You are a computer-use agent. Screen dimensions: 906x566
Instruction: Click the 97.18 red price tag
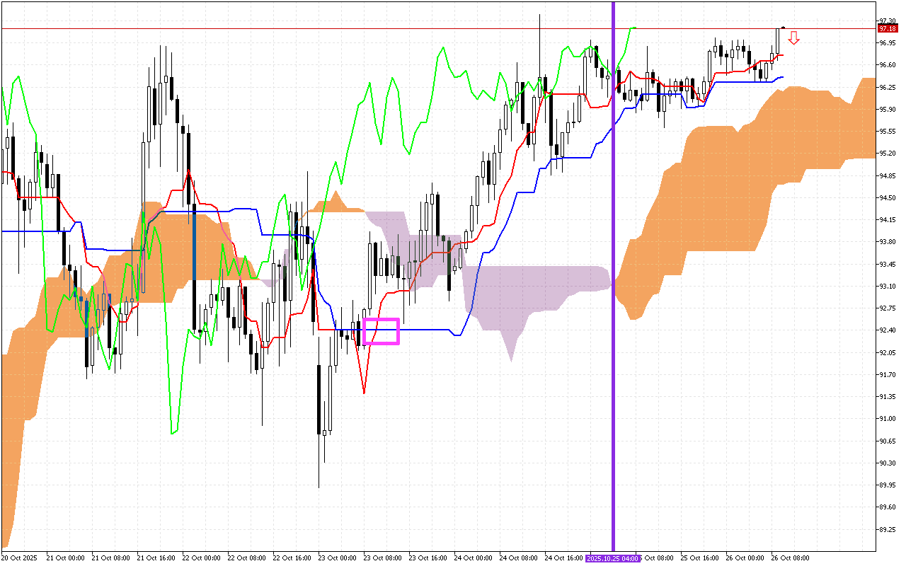click(x=886, y=28)
